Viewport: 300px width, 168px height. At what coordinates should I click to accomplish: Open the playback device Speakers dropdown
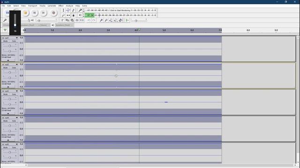click(64, 25)
